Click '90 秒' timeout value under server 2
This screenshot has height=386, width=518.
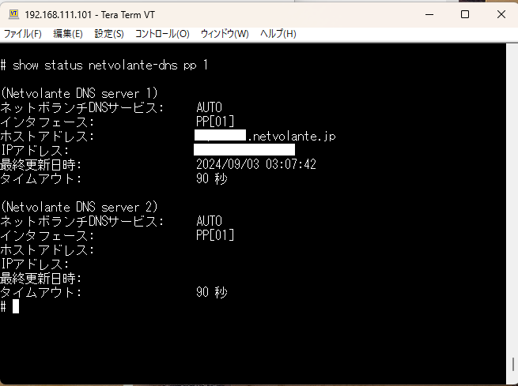pos(212,292)
